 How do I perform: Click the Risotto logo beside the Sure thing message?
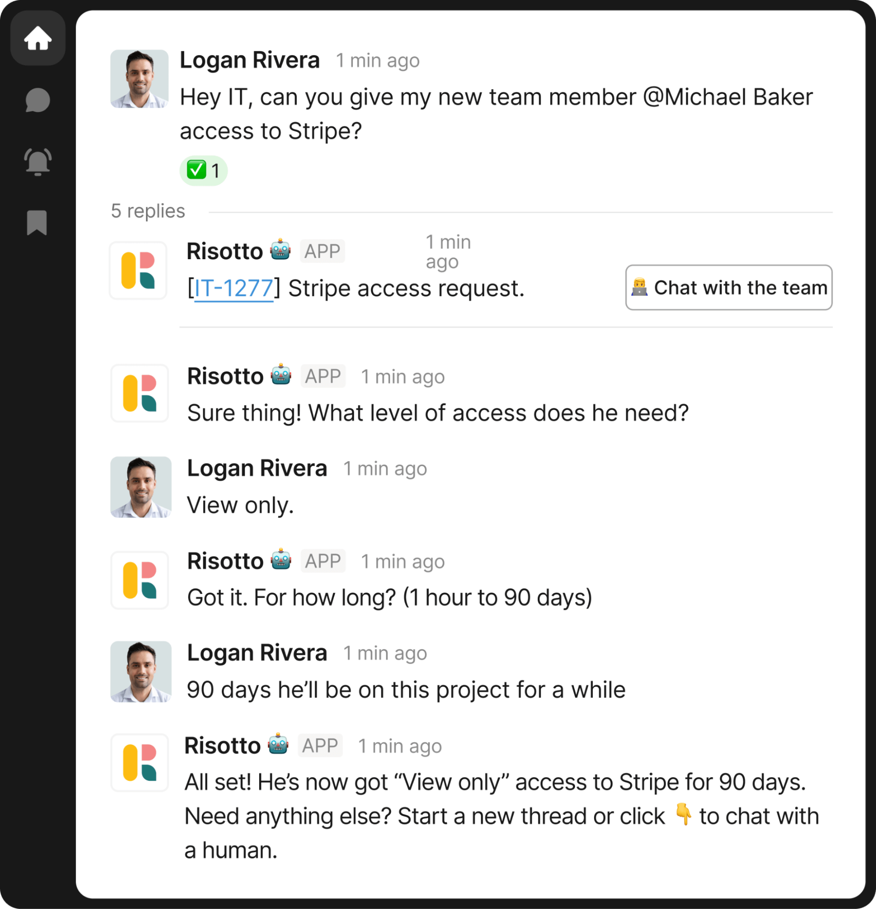pos(140,393)
